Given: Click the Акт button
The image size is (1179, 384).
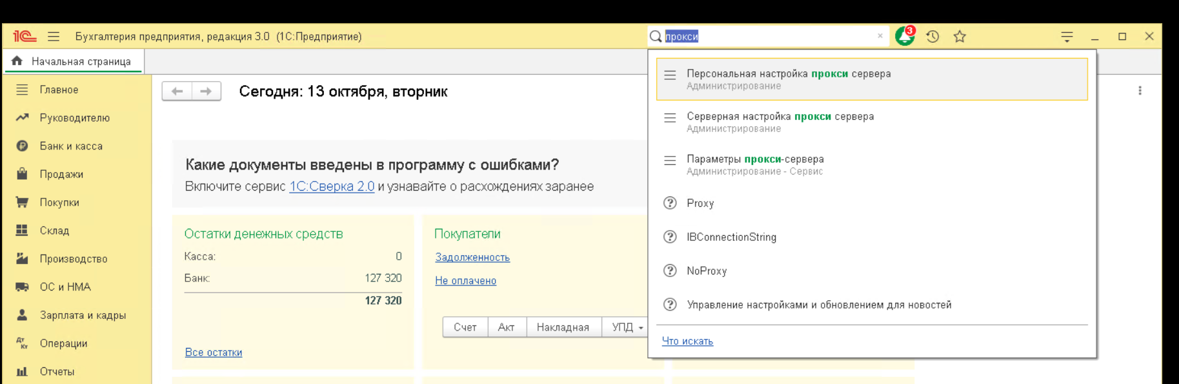Looking at the screenshot, I should (507, 327).
